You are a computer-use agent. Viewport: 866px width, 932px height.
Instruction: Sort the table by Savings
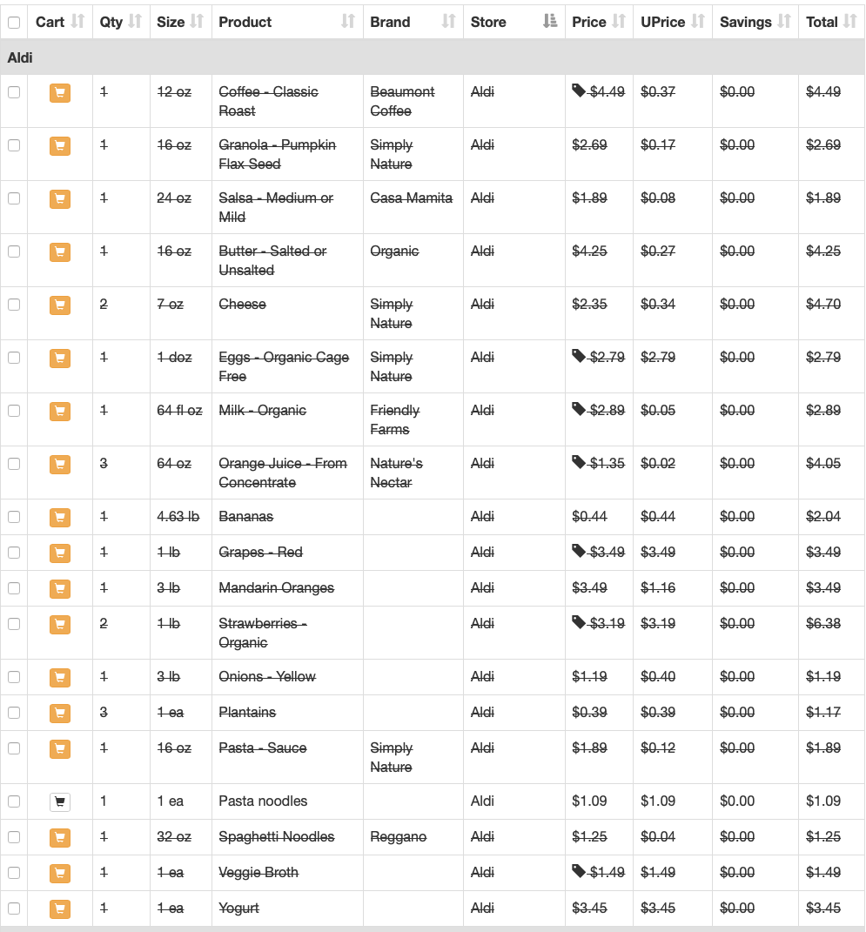(755, 22)
